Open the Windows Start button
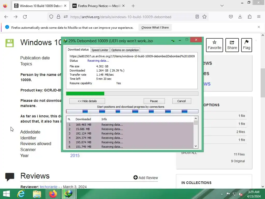265x199 pixels. pos(6,194)
